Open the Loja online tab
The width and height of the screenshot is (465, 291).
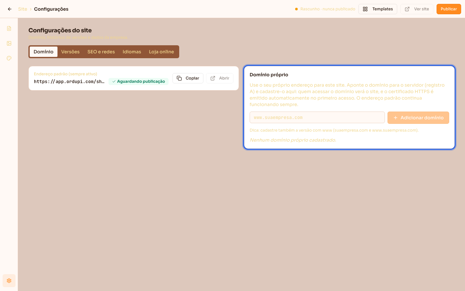coord(161,52)
